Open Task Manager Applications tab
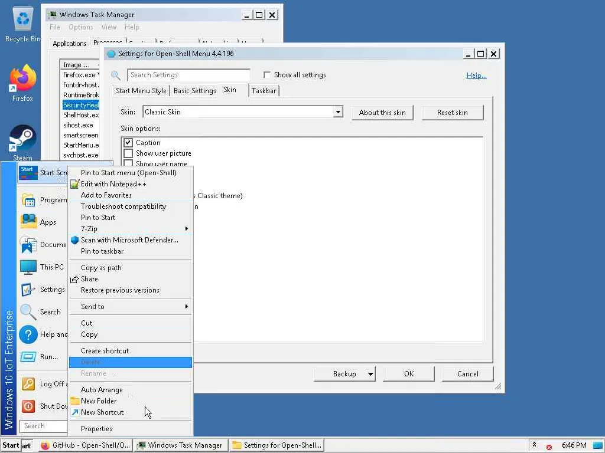Image resolution: width=605 pixels, height=453 pixels. coord(70,44)
